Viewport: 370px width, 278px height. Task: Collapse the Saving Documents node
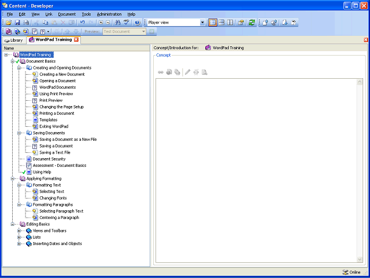coord(19,133)
